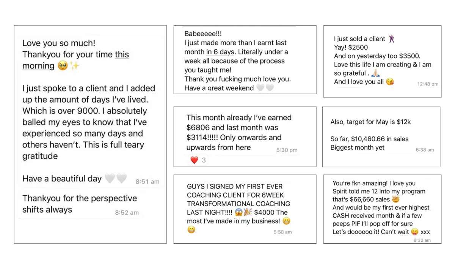Select the 'target for May is $12k' message

(x=381, y=137)
